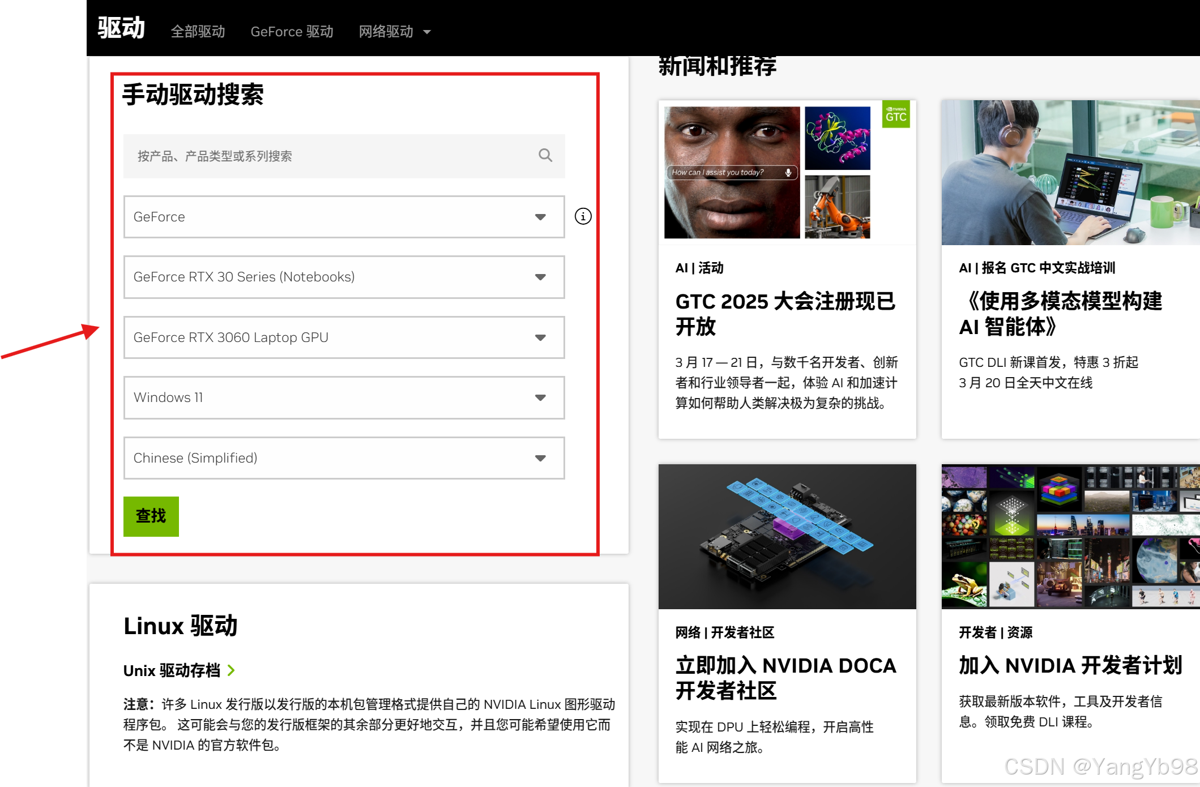The height and width of the screenshot is (787, 1200).
Task: Open GeForce RTX 30 Series (Notebooks) dropdown
Action: coord(344,277)
